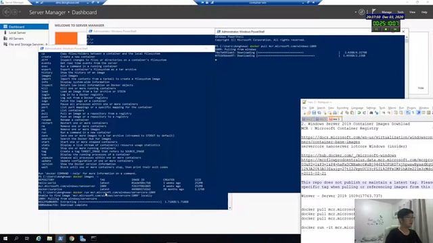The width and height of the screenshot is (433, 243).
Task: Switch to the new 2 tab in Notepad++
Action: pos(321,119)
